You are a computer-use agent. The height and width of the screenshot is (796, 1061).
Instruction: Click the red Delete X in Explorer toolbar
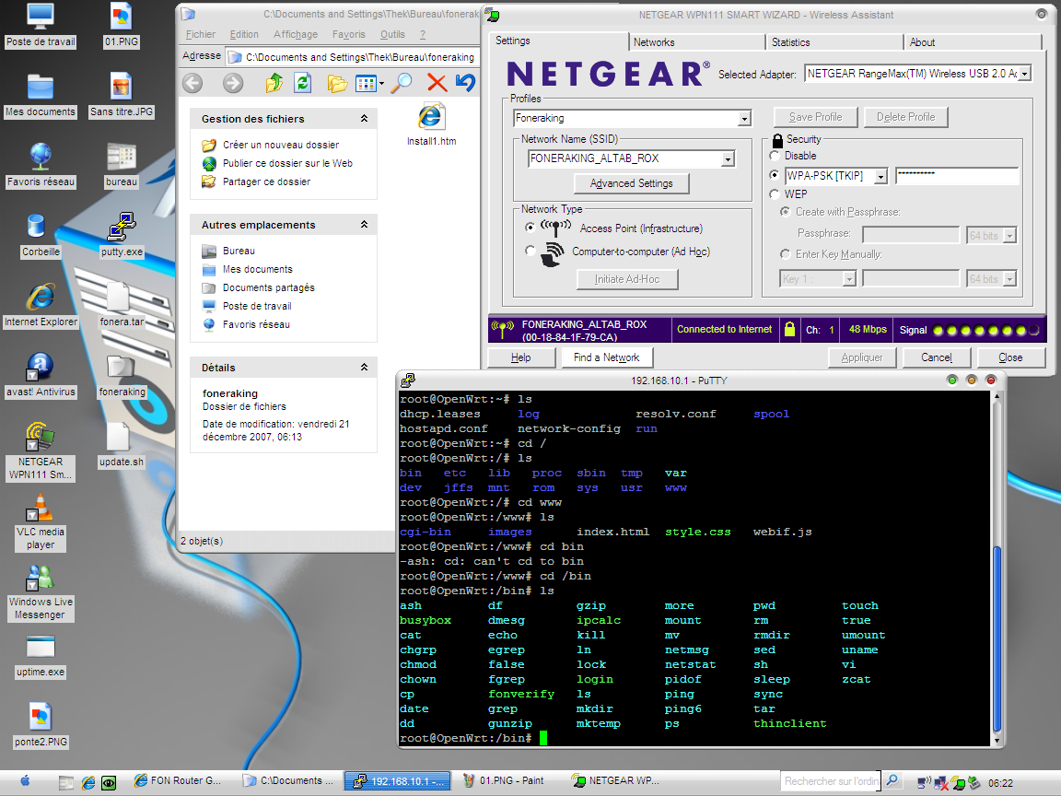437,83
